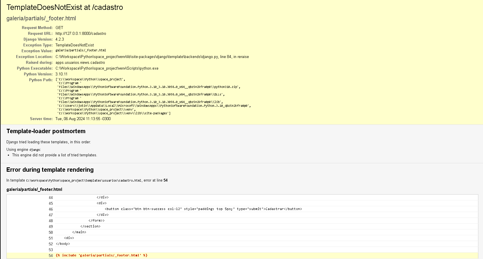Screen dimensions: 483x259
Task: Click the Raised during value 'apps.usuarios.views.cadastro'
Action: pos(80,62)
